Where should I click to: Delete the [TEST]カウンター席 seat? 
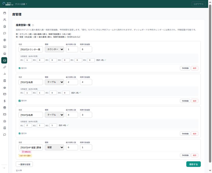pyautogui.click(x=195, y=68)
